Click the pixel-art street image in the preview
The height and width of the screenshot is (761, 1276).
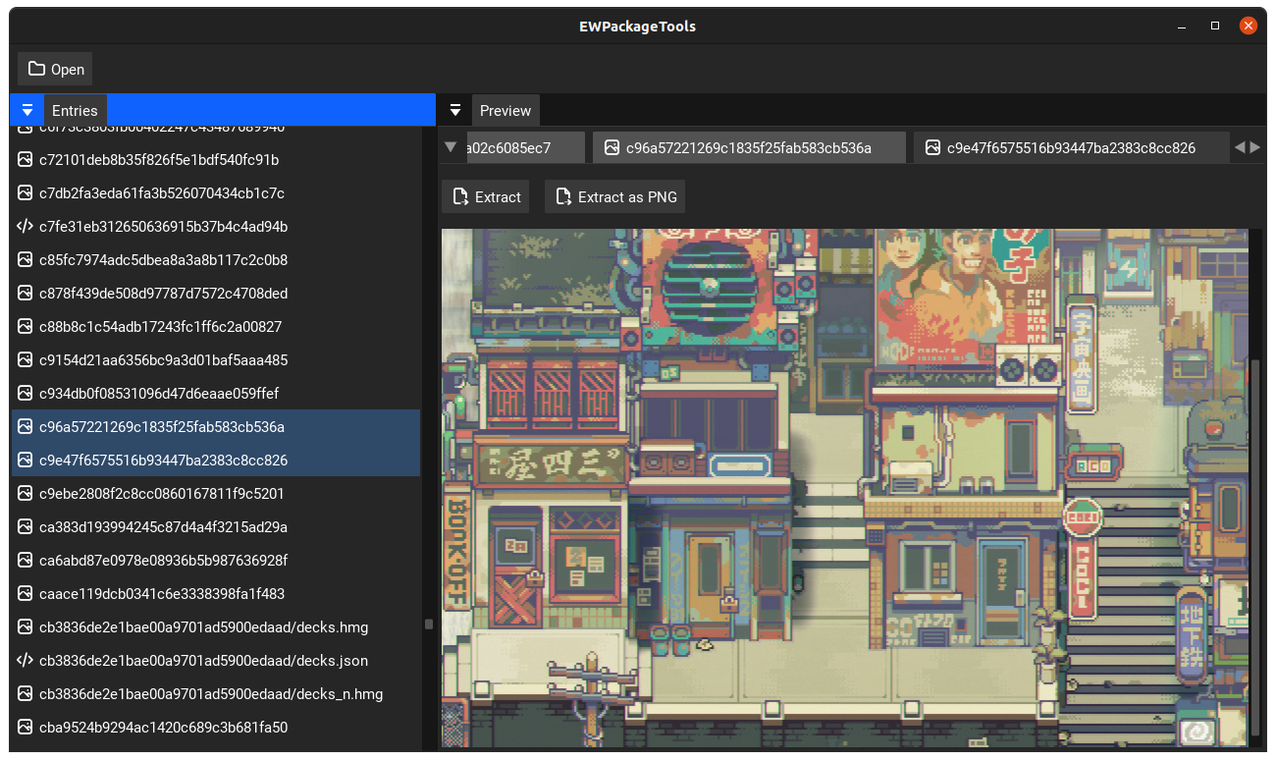pos(845,488)
